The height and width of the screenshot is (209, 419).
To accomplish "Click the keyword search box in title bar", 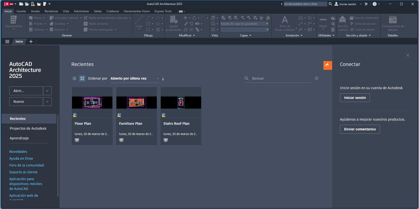I will pyautogui.click(x=305, y=4).
